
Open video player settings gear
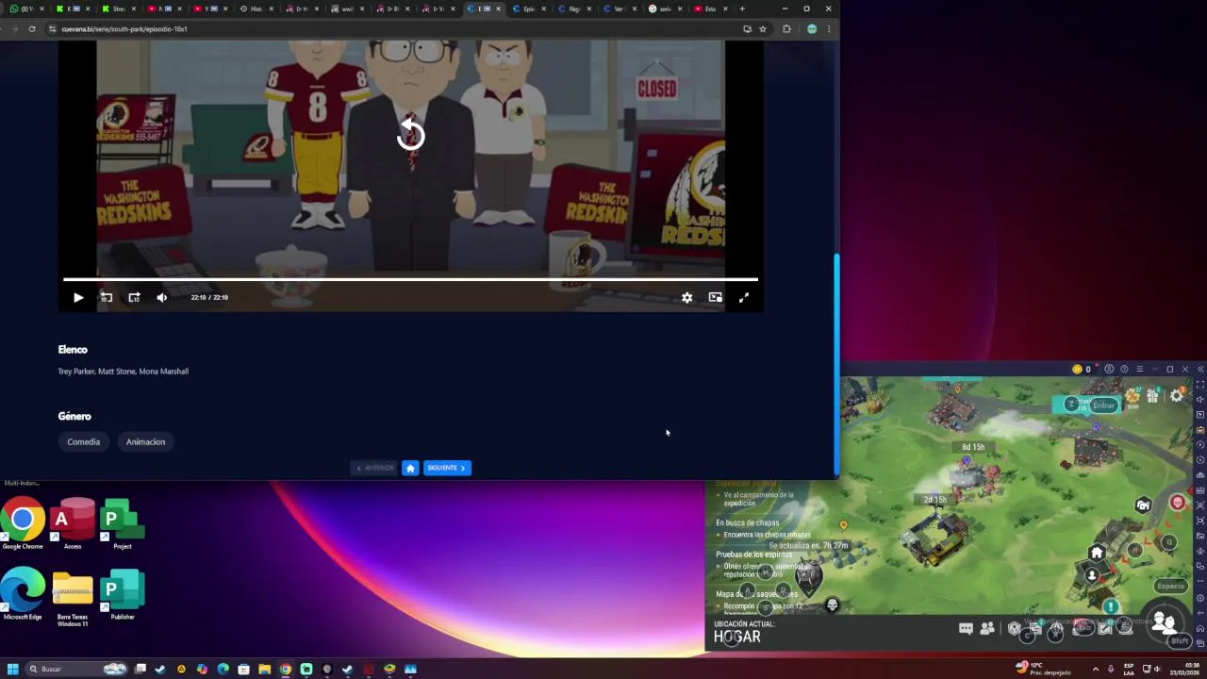687,297
